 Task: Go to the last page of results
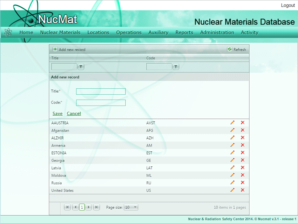click(x=96, y=207)
